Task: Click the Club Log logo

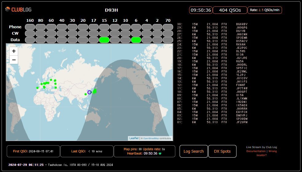Action: pyautogui.click(x=18, y=10)
